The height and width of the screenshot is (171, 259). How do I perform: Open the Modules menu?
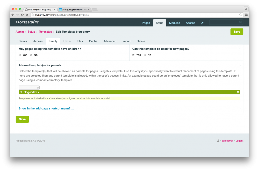[x=174, y=23]
